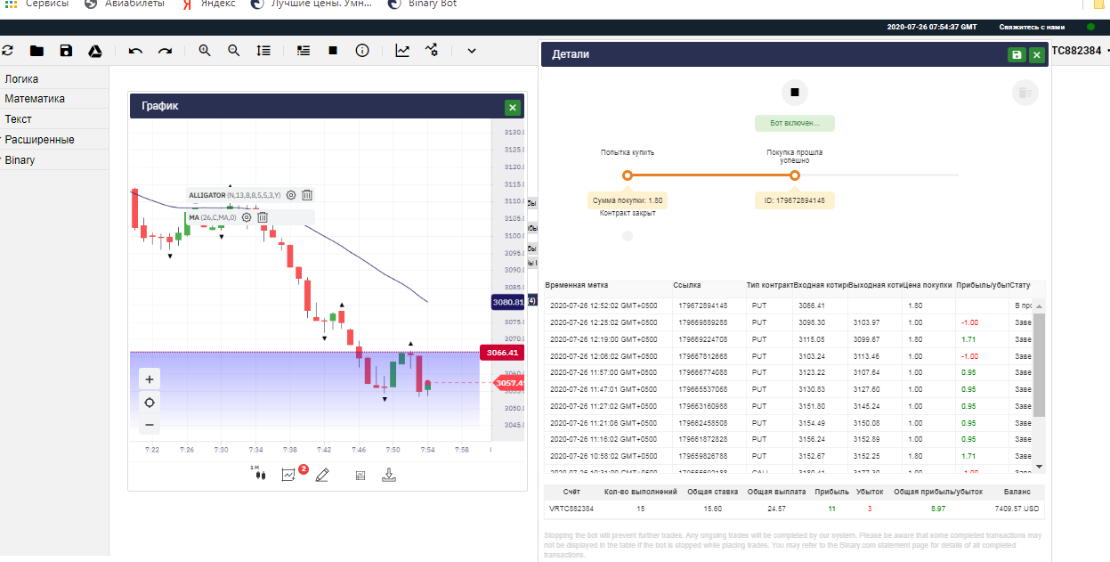1110x562 pixels.
Task: Click the transactions table vertical scrollbar
Action: (1039, 364)
